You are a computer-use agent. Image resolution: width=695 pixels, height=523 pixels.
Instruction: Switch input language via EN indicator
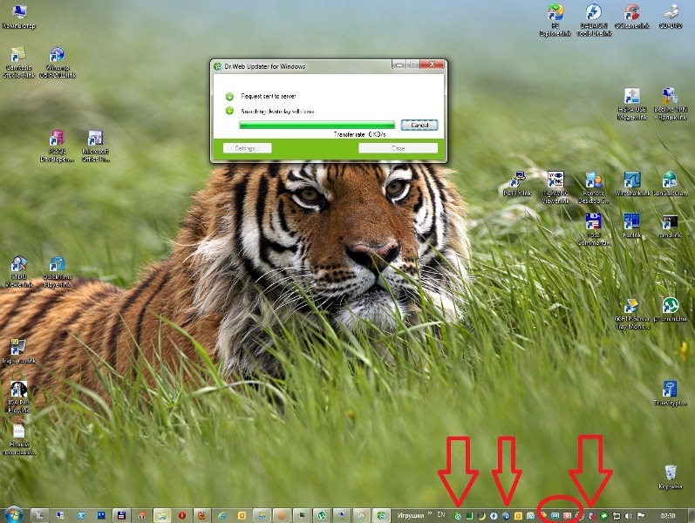coord(440,515)
